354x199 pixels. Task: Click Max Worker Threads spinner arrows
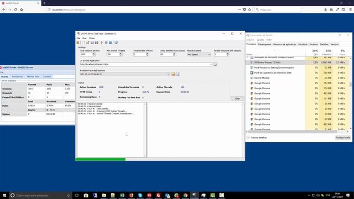click(x=121, y=54)
